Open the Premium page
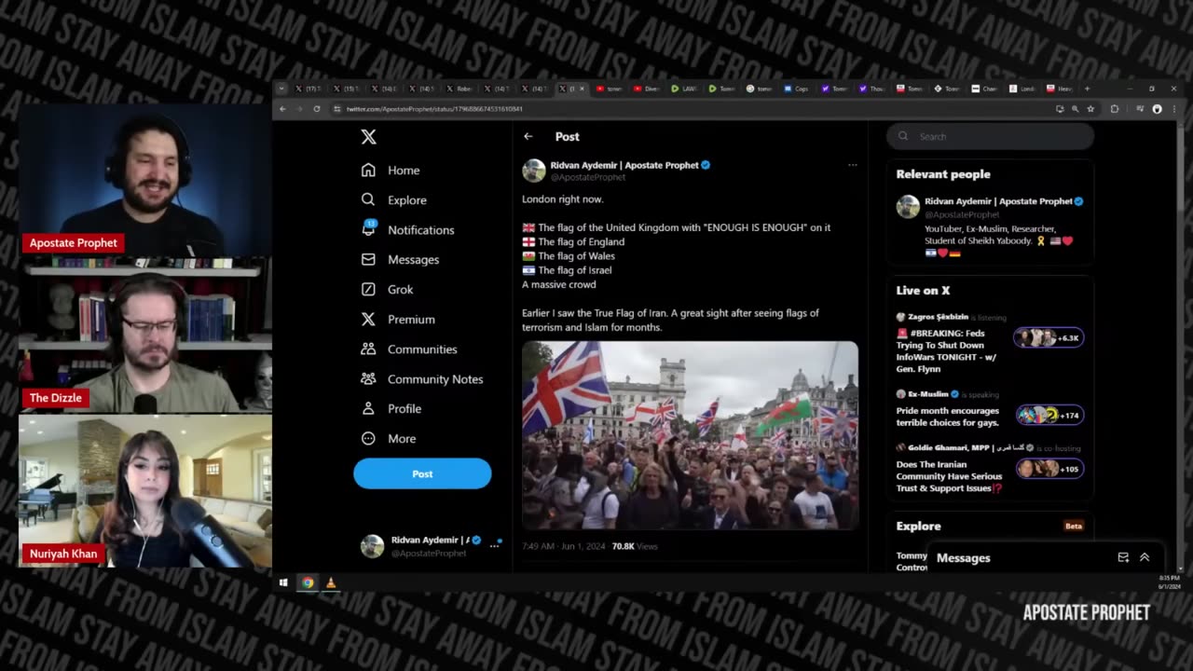 point(398,320)
